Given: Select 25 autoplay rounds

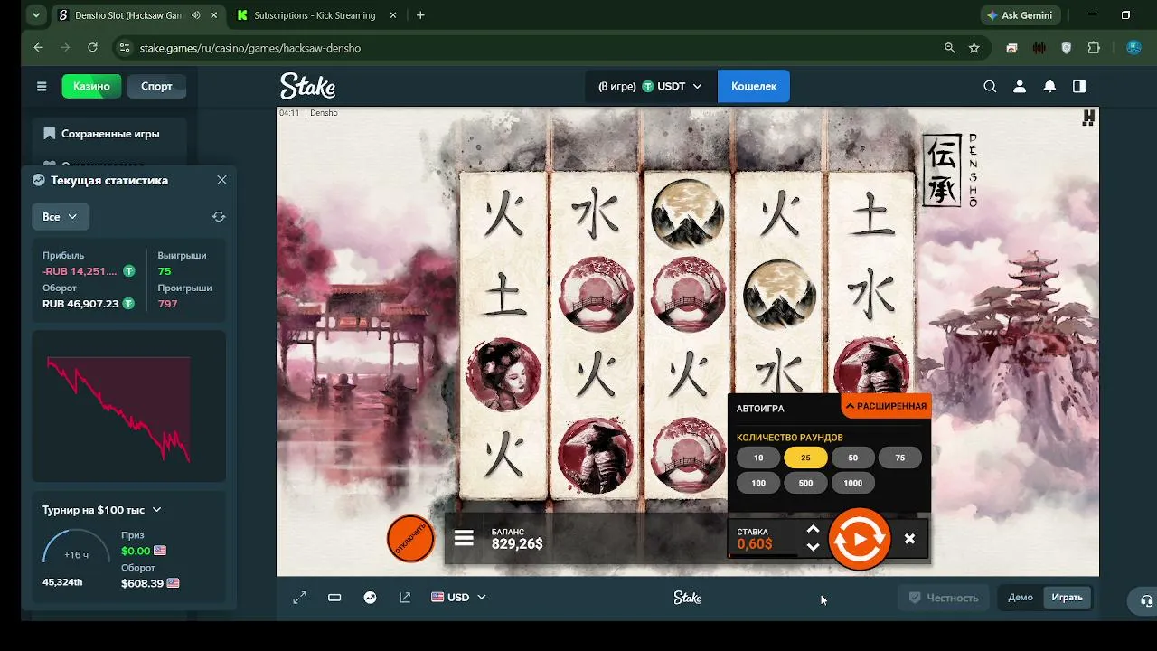Looking at the screenshot, I should point(805,458).
